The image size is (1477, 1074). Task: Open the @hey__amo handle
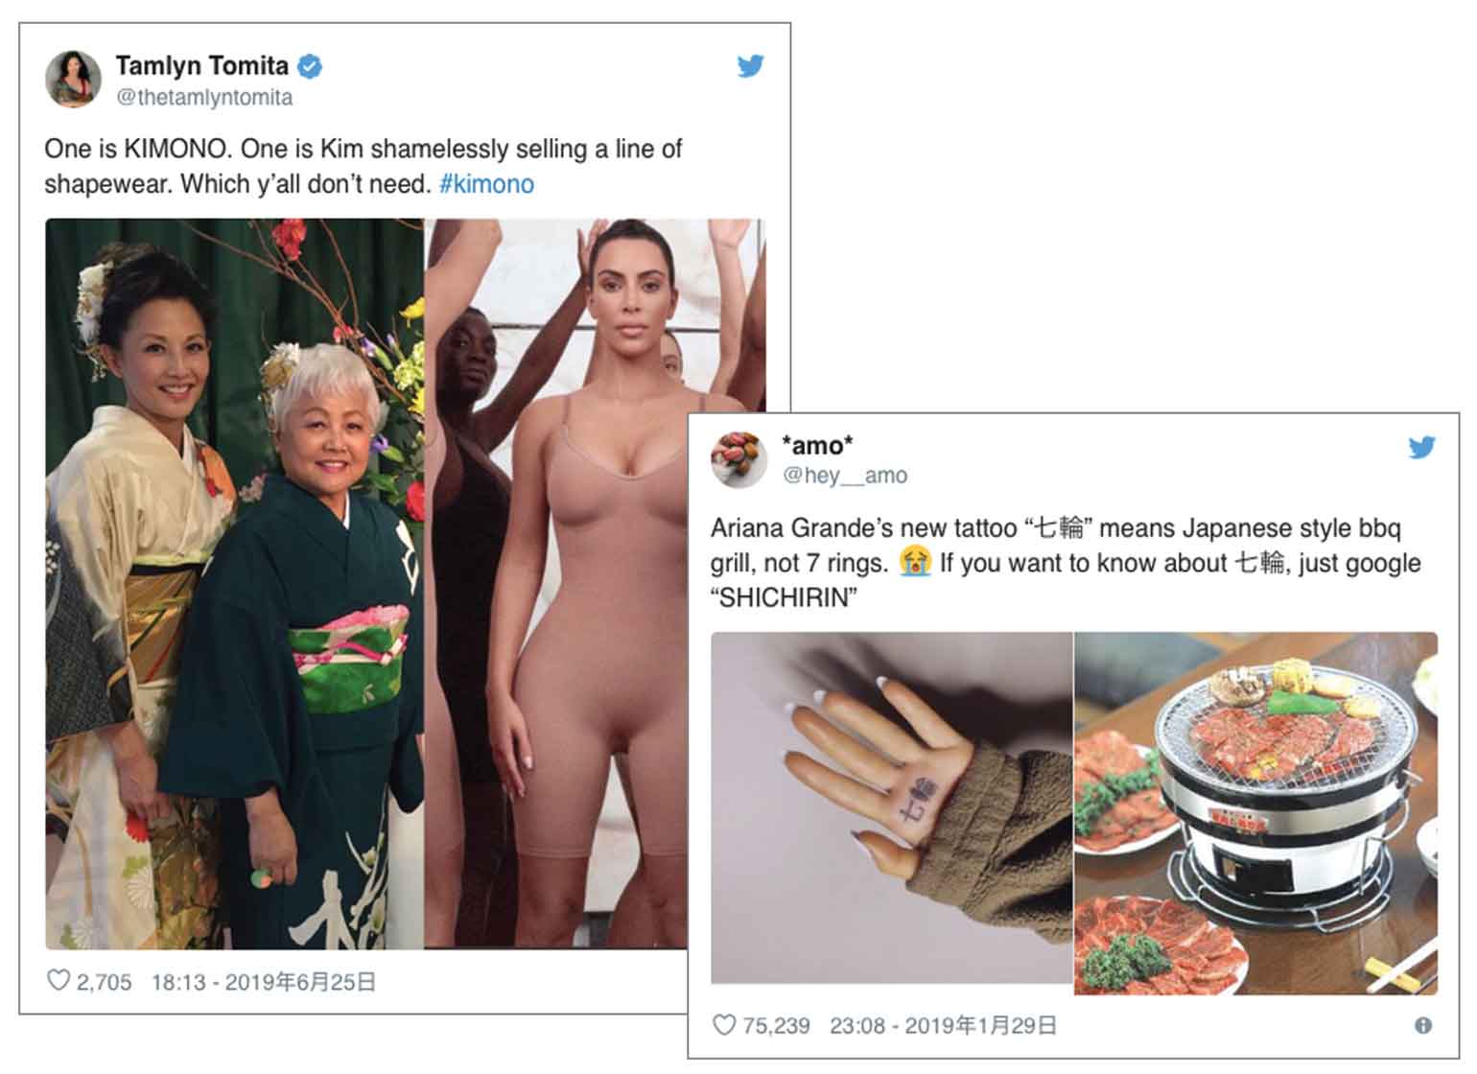[845, 476]
